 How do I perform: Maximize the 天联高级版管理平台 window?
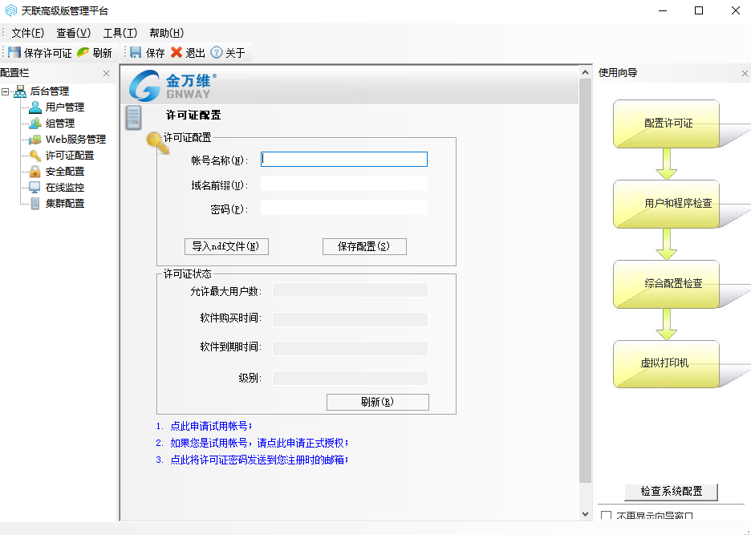click(699, 10)
